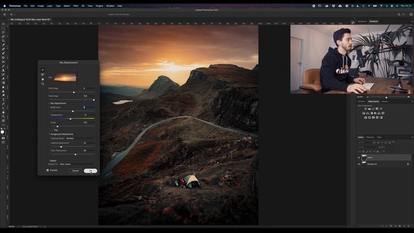Switch to the Channels tab
The width and height of the screenshot is (414, 233).
370,137
